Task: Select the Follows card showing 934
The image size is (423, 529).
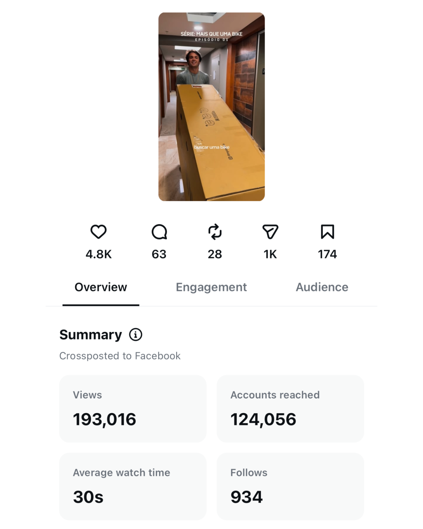Action: (290, 487)
